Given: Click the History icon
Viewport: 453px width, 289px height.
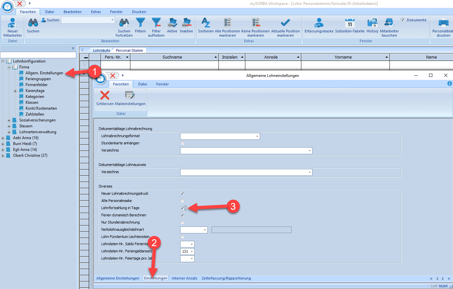Looking at the screenshot, I should click(x=372, y=23).
